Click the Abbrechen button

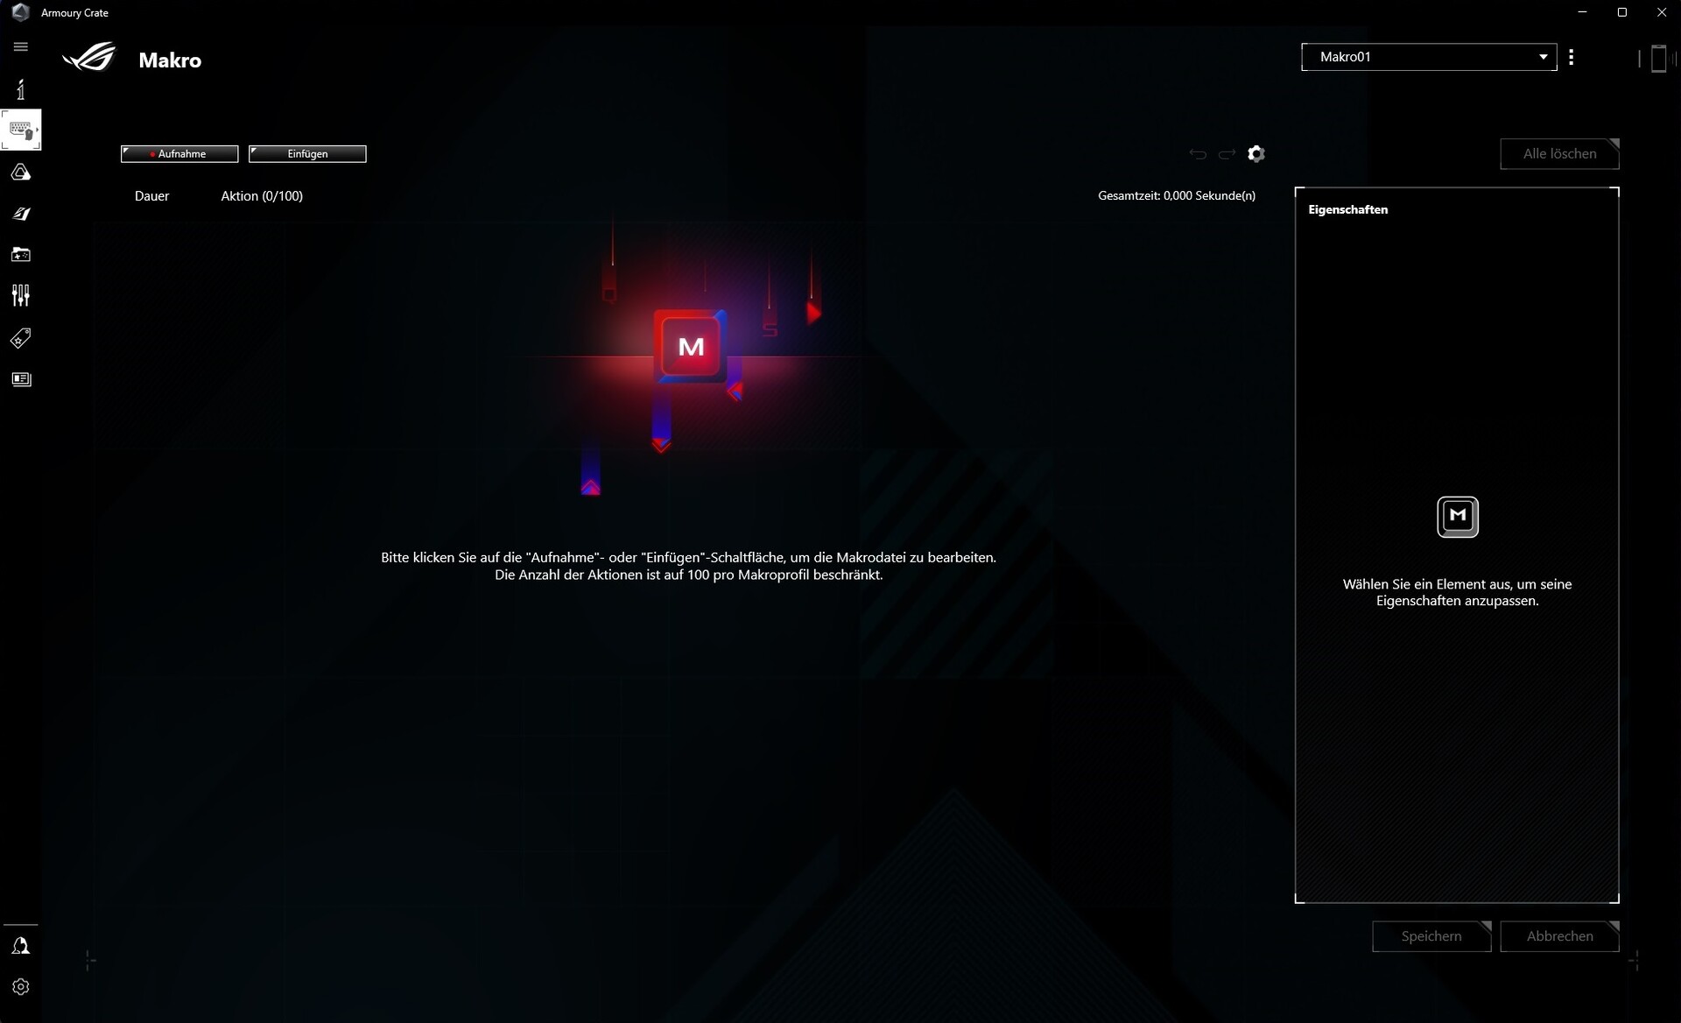(x=1559, y=936)
